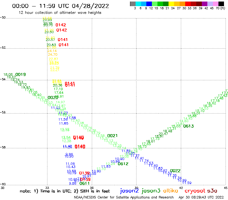Click the blue 9-12 ft legend swatch

[149, 4]
